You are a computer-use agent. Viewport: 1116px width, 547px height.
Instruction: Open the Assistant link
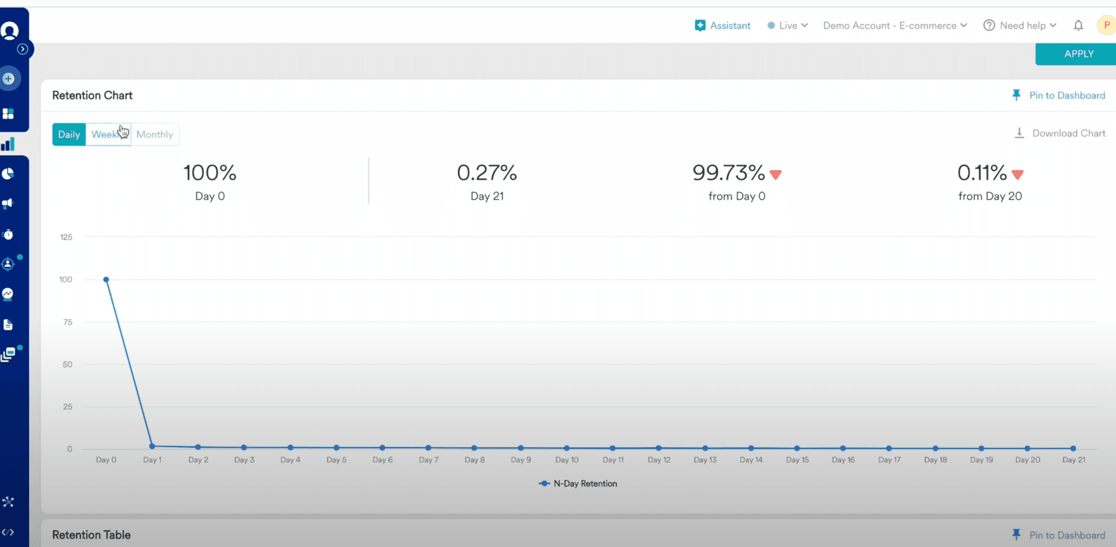[730, 26]
